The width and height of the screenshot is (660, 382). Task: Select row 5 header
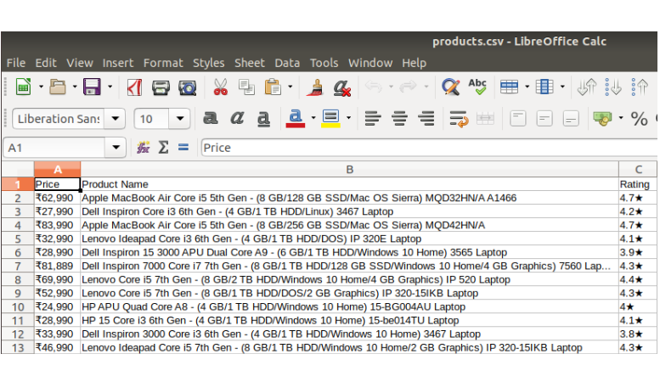point(17,239)
